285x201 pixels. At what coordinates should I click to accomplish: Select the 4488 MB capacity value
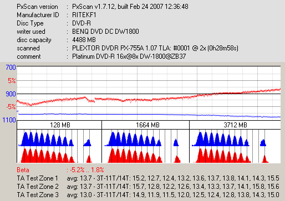coord(84,40)
